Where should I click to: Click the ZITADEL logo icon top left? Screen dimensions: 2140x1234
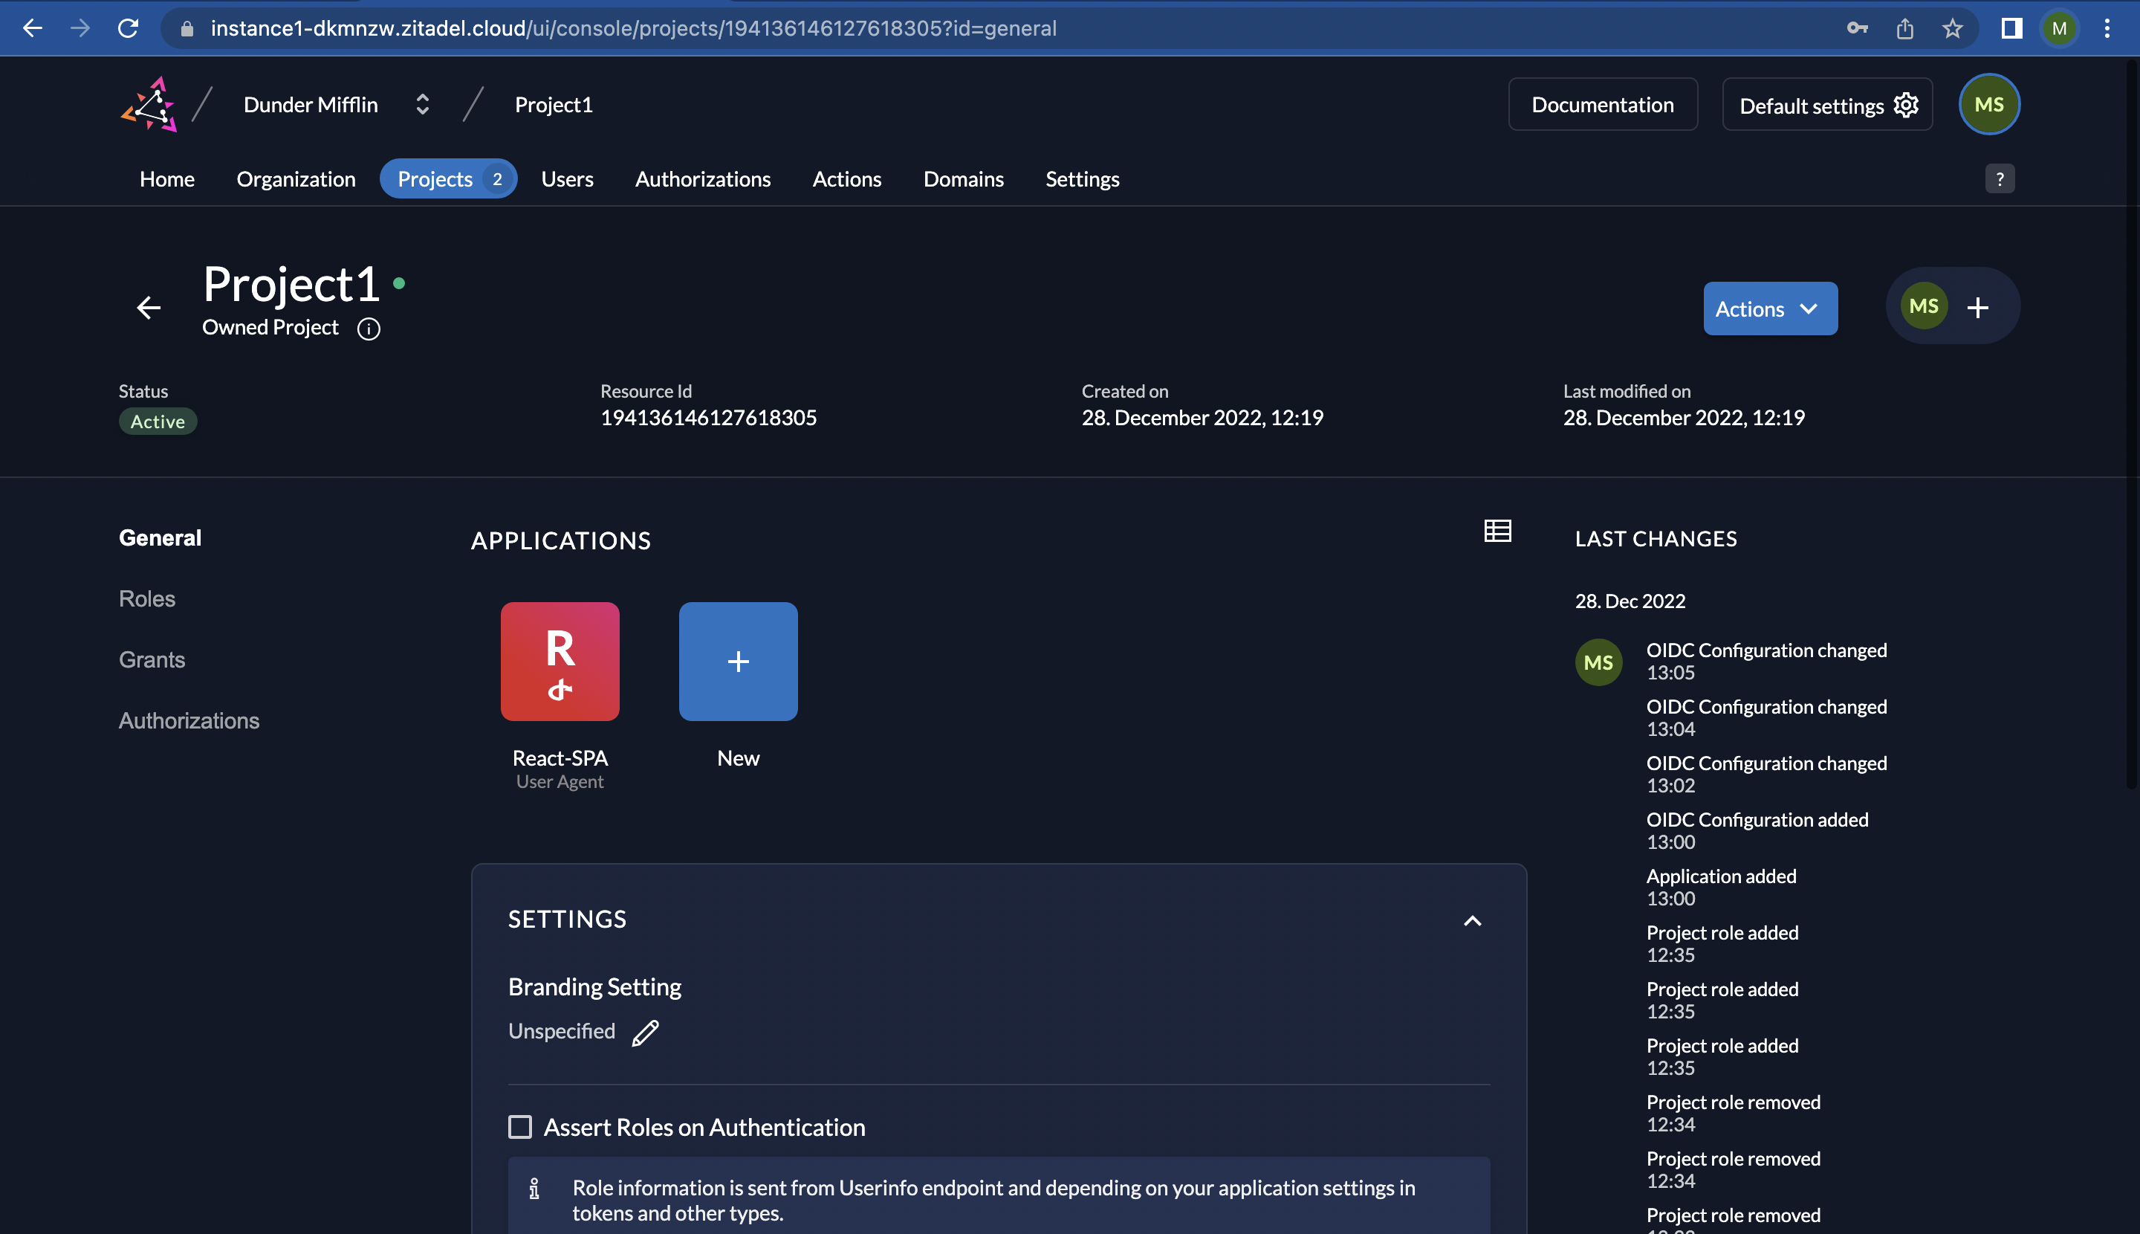[149, 104]
